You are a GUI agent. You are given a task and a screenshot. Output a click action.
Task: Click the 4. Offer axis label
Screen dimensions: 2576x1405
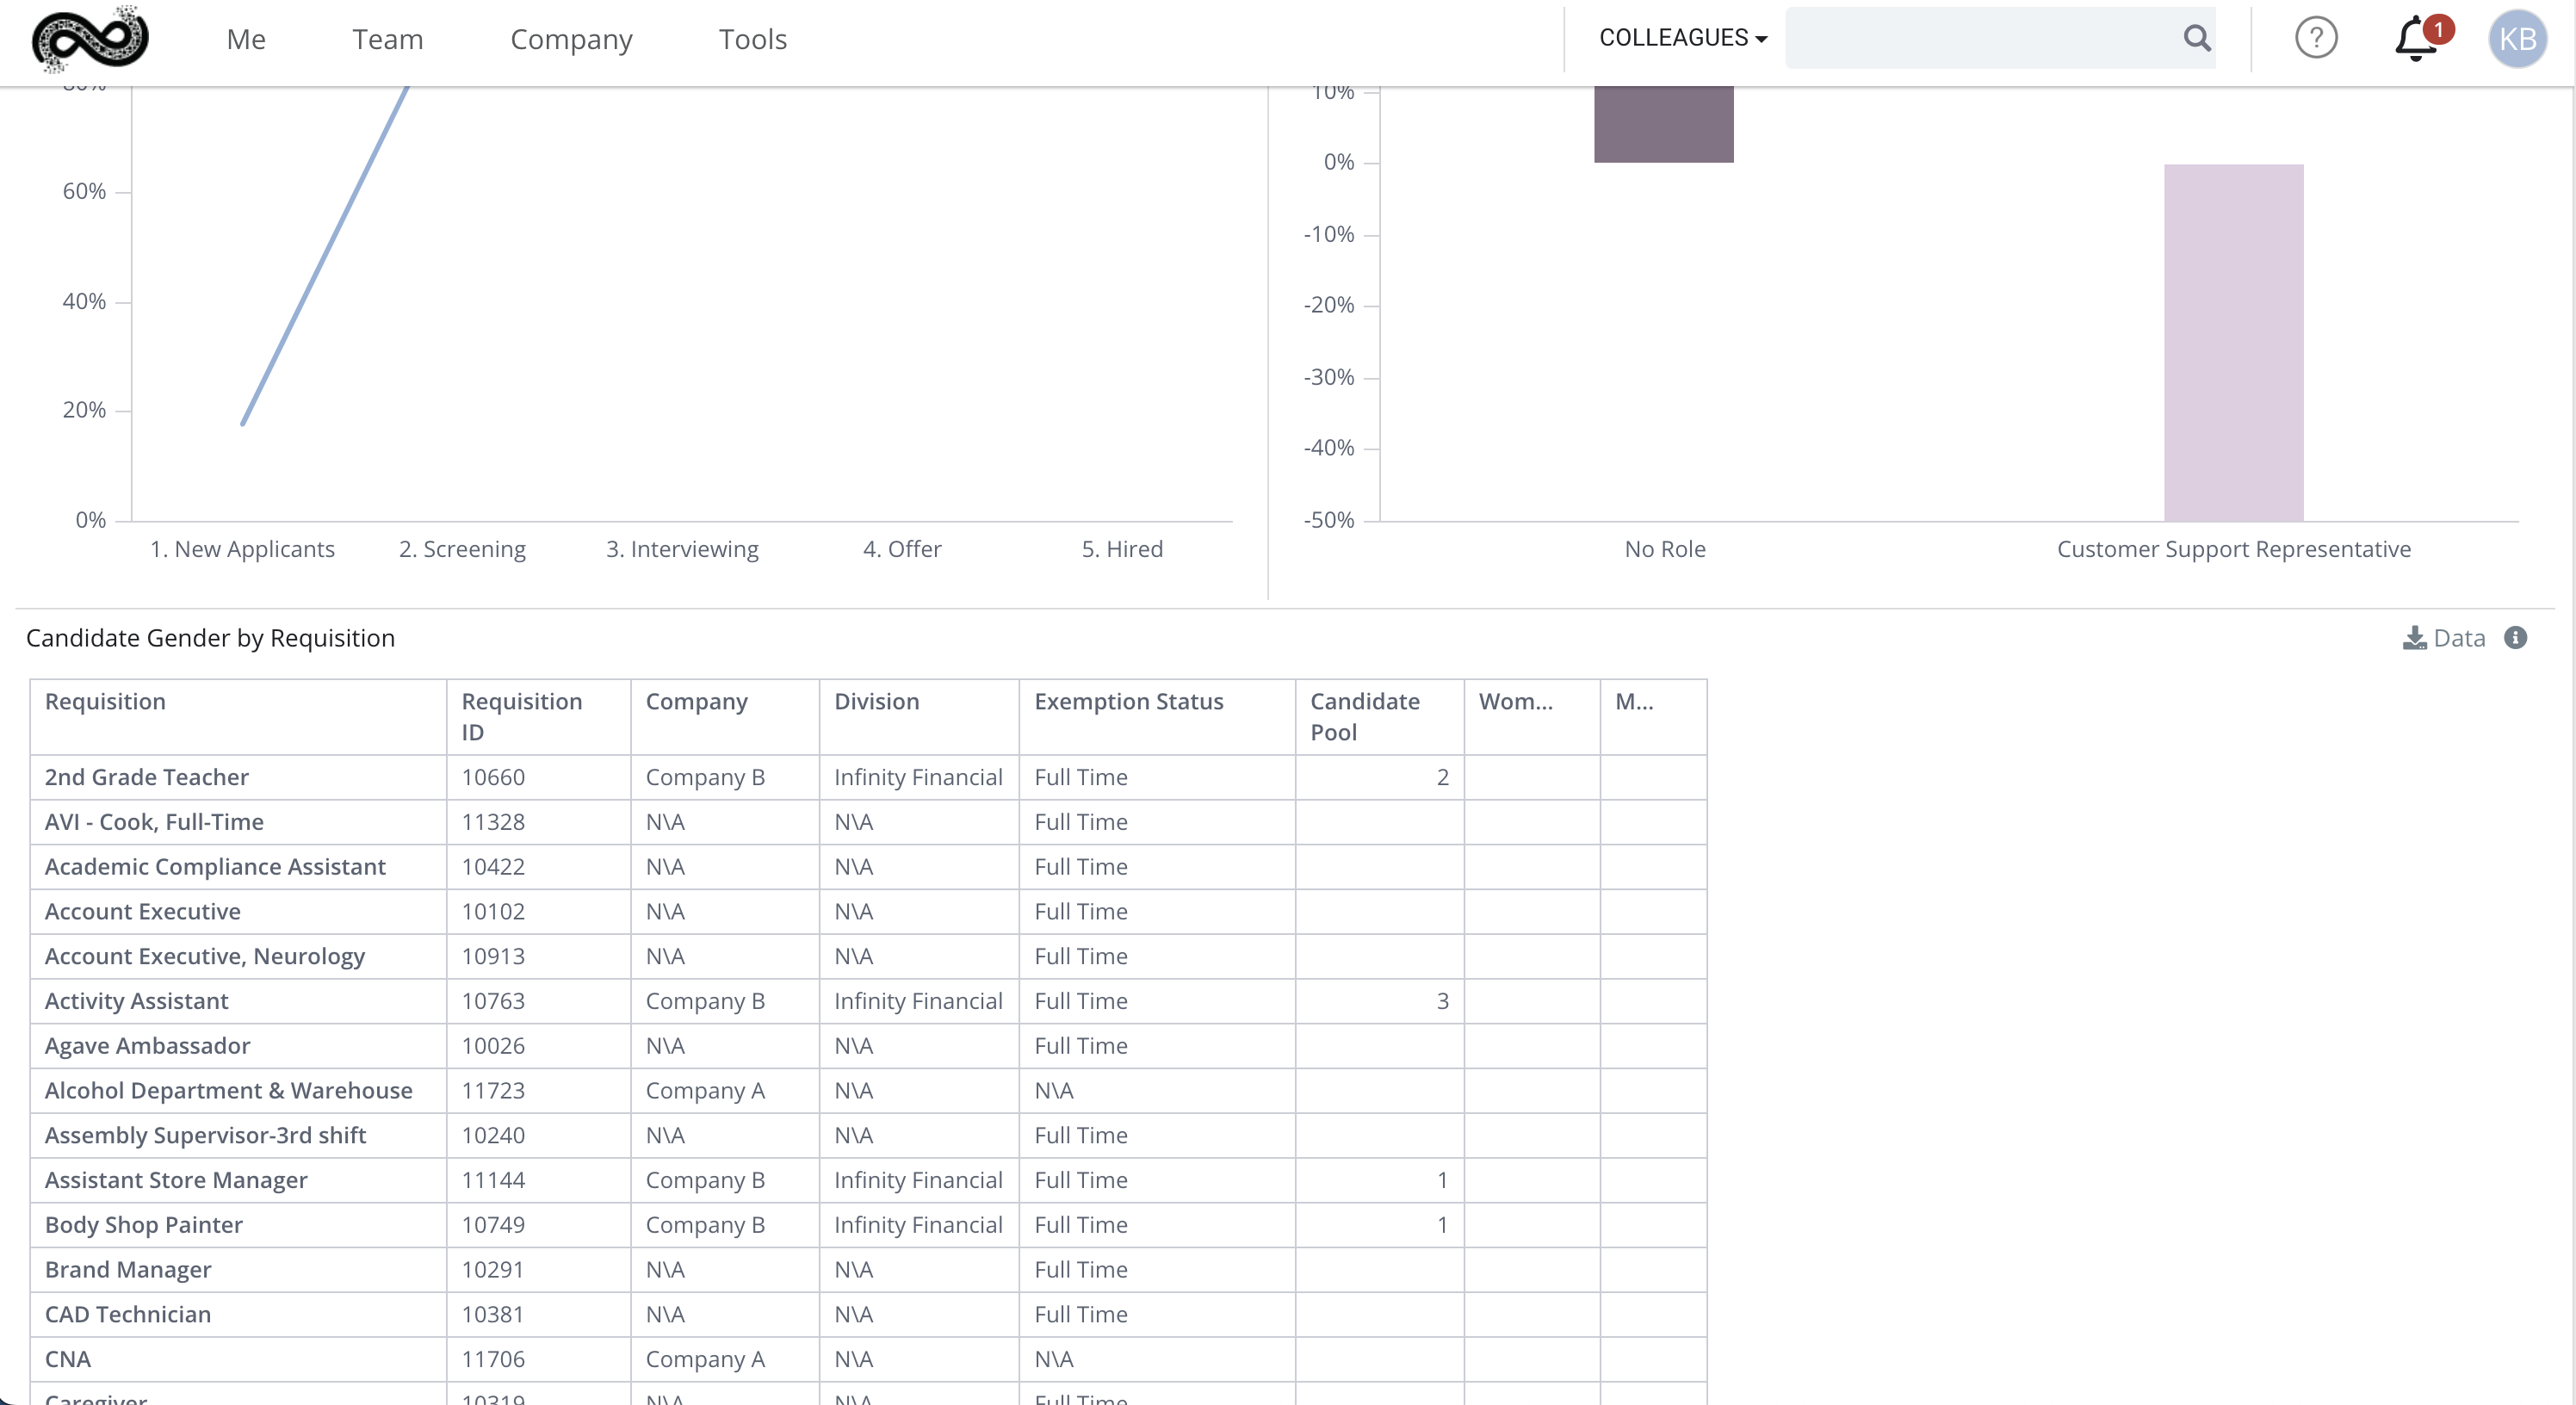(902, 549)
